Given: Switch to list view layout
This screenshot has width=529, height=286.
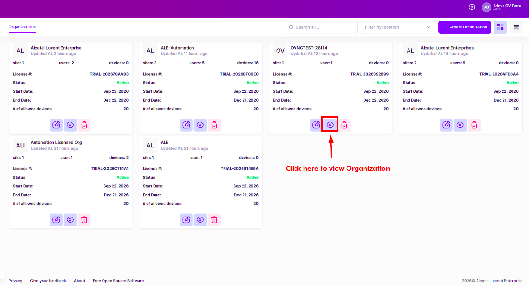Looking at the screenshot, I should 516,27.
